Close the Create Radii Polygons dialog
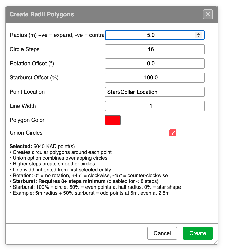Image resolution: width=225 pixels, height=251 pixels. tap(208, 14)
